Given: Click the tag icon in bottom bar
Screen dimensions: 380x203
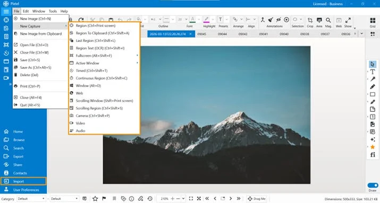Looking at the screenshot, I should (x=123, y=199).
